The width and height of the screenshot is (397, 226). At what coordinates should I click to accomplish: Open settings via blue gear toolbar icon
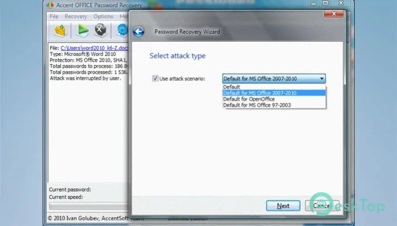tap(123, 31)
